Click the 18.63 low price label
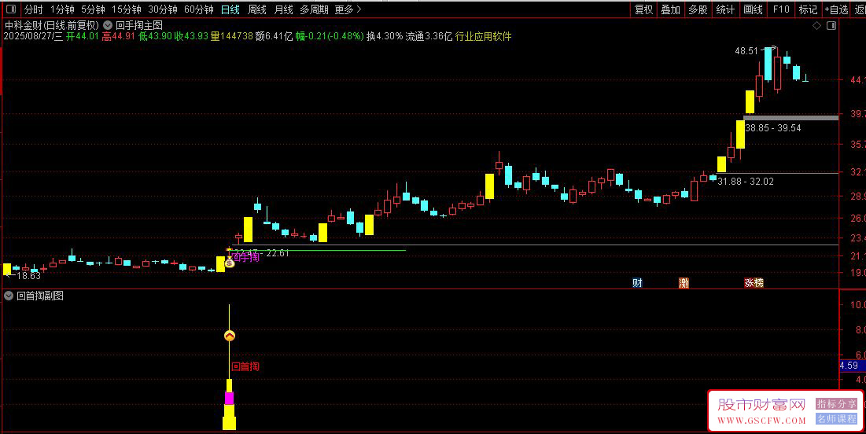866x434 pixels. (x=28, y=275)
